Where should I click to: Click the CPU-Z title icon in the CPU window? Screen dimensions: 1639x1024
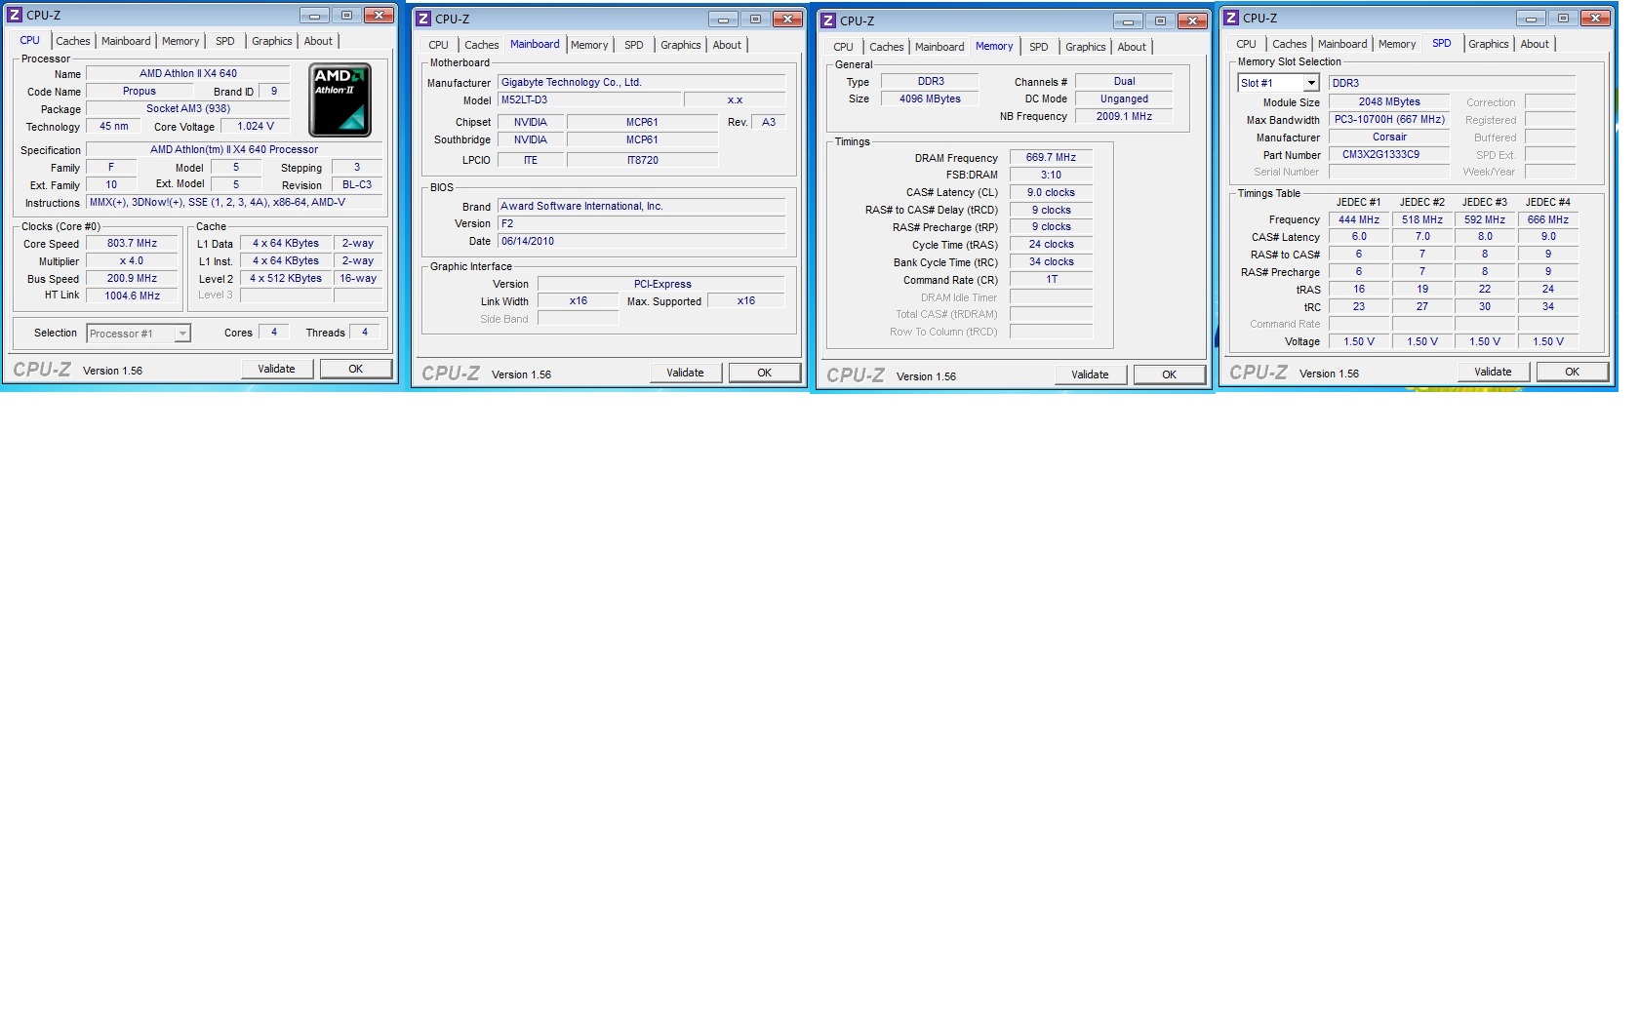pos(15,15)
